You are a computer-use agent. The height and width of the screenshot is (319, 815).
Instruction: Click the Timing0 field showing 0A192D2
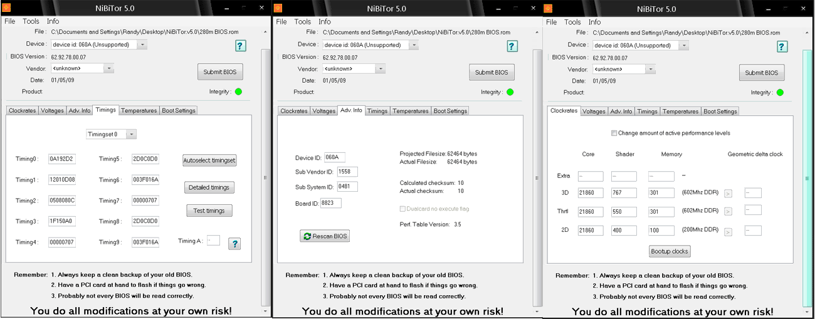point(62,159)
